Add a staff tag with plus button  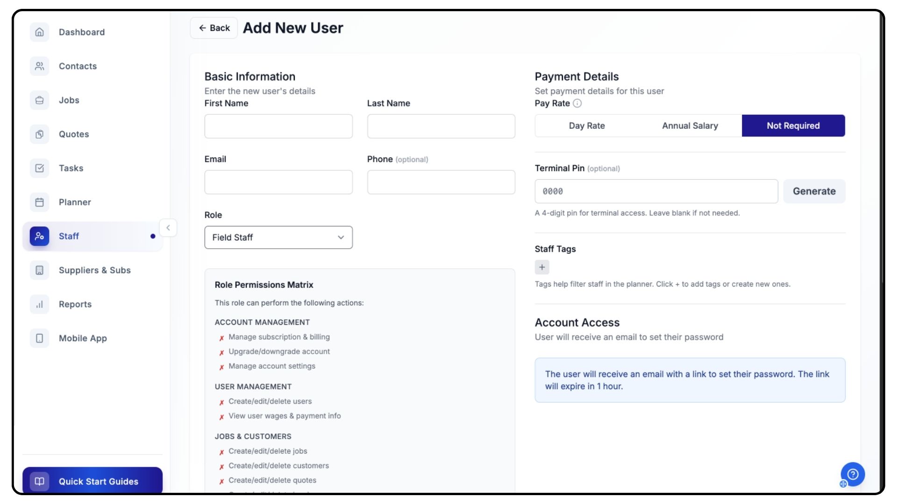(x=542, y=267)
